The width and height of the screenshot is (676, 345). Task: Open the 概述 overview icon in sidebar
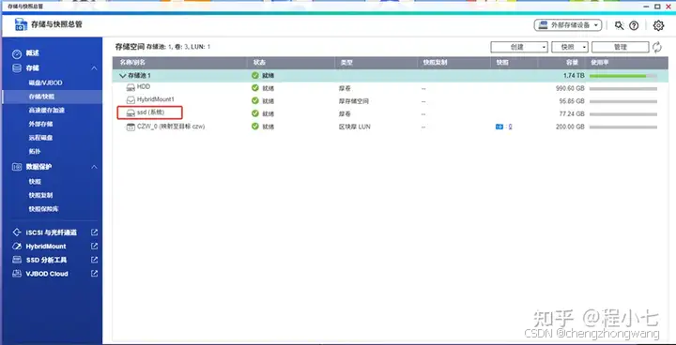pos(17,53)
